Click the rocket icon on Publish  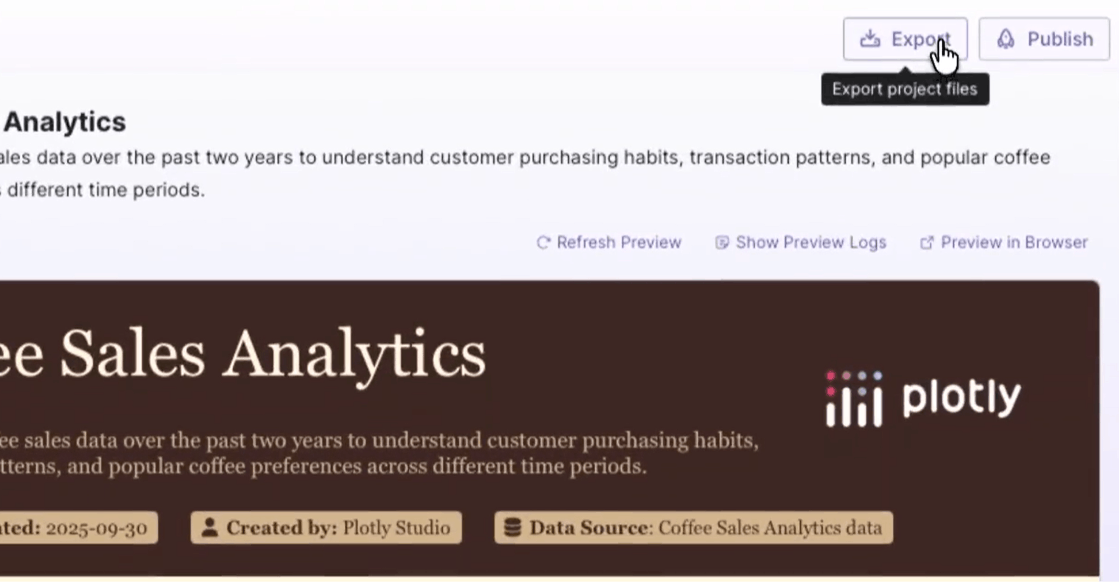coord(1005,39)
